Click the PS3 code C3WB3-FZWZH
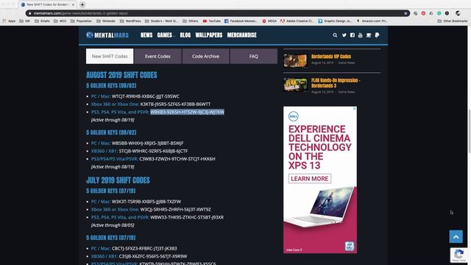The height and width of the screenshot is (265, 471). click(177, 159)
